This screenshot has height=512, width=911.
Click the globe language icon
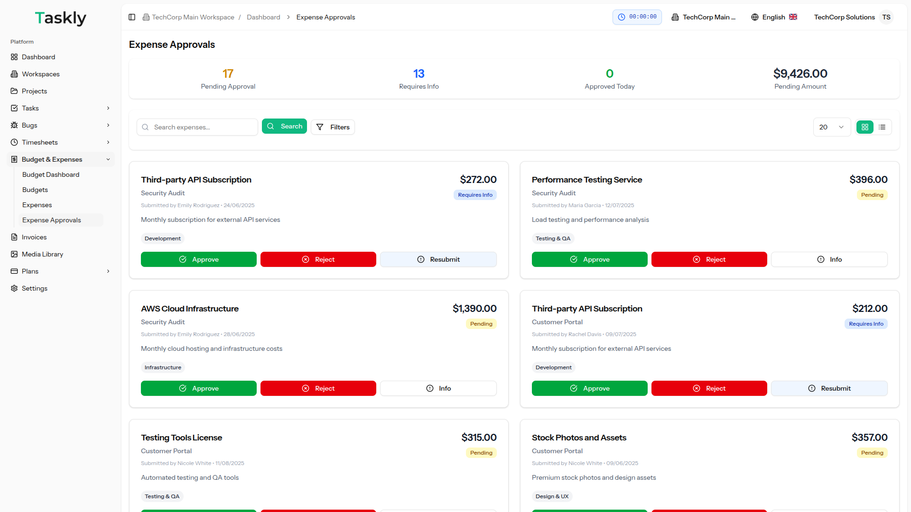click(755, 17)
